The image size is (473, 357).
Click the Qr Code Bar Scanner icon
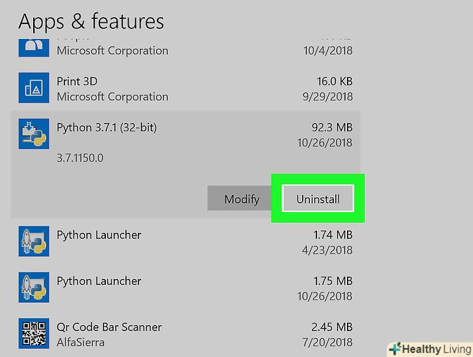coord(34,334)
